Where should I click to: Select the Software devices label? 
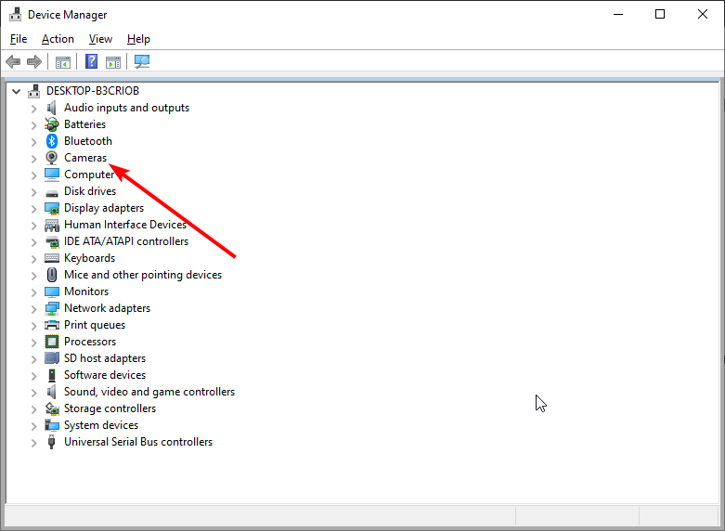coord(105,375)
